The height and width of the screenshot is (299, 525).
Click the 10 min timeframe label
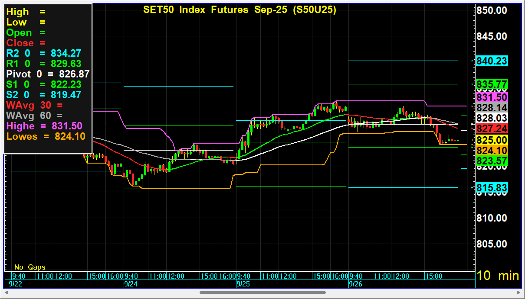(x=498, y=276)
